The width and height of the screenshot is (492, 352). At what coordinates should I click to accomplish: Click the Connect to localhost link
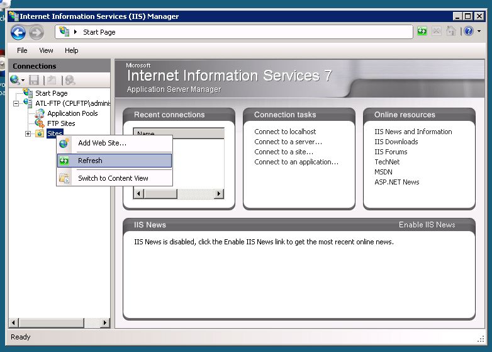[285, 132]
